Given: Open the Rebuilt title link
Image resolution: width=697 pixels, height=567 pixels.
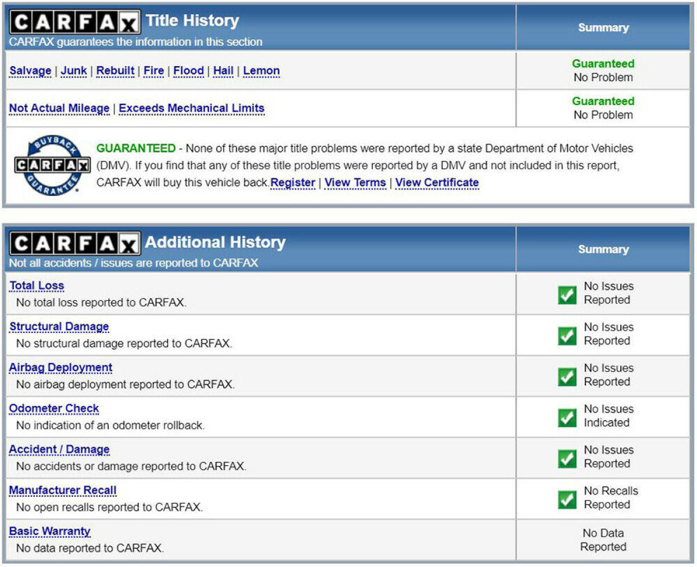Looking at the screenshot, I should pyautogui.click(x=116, y=71).
